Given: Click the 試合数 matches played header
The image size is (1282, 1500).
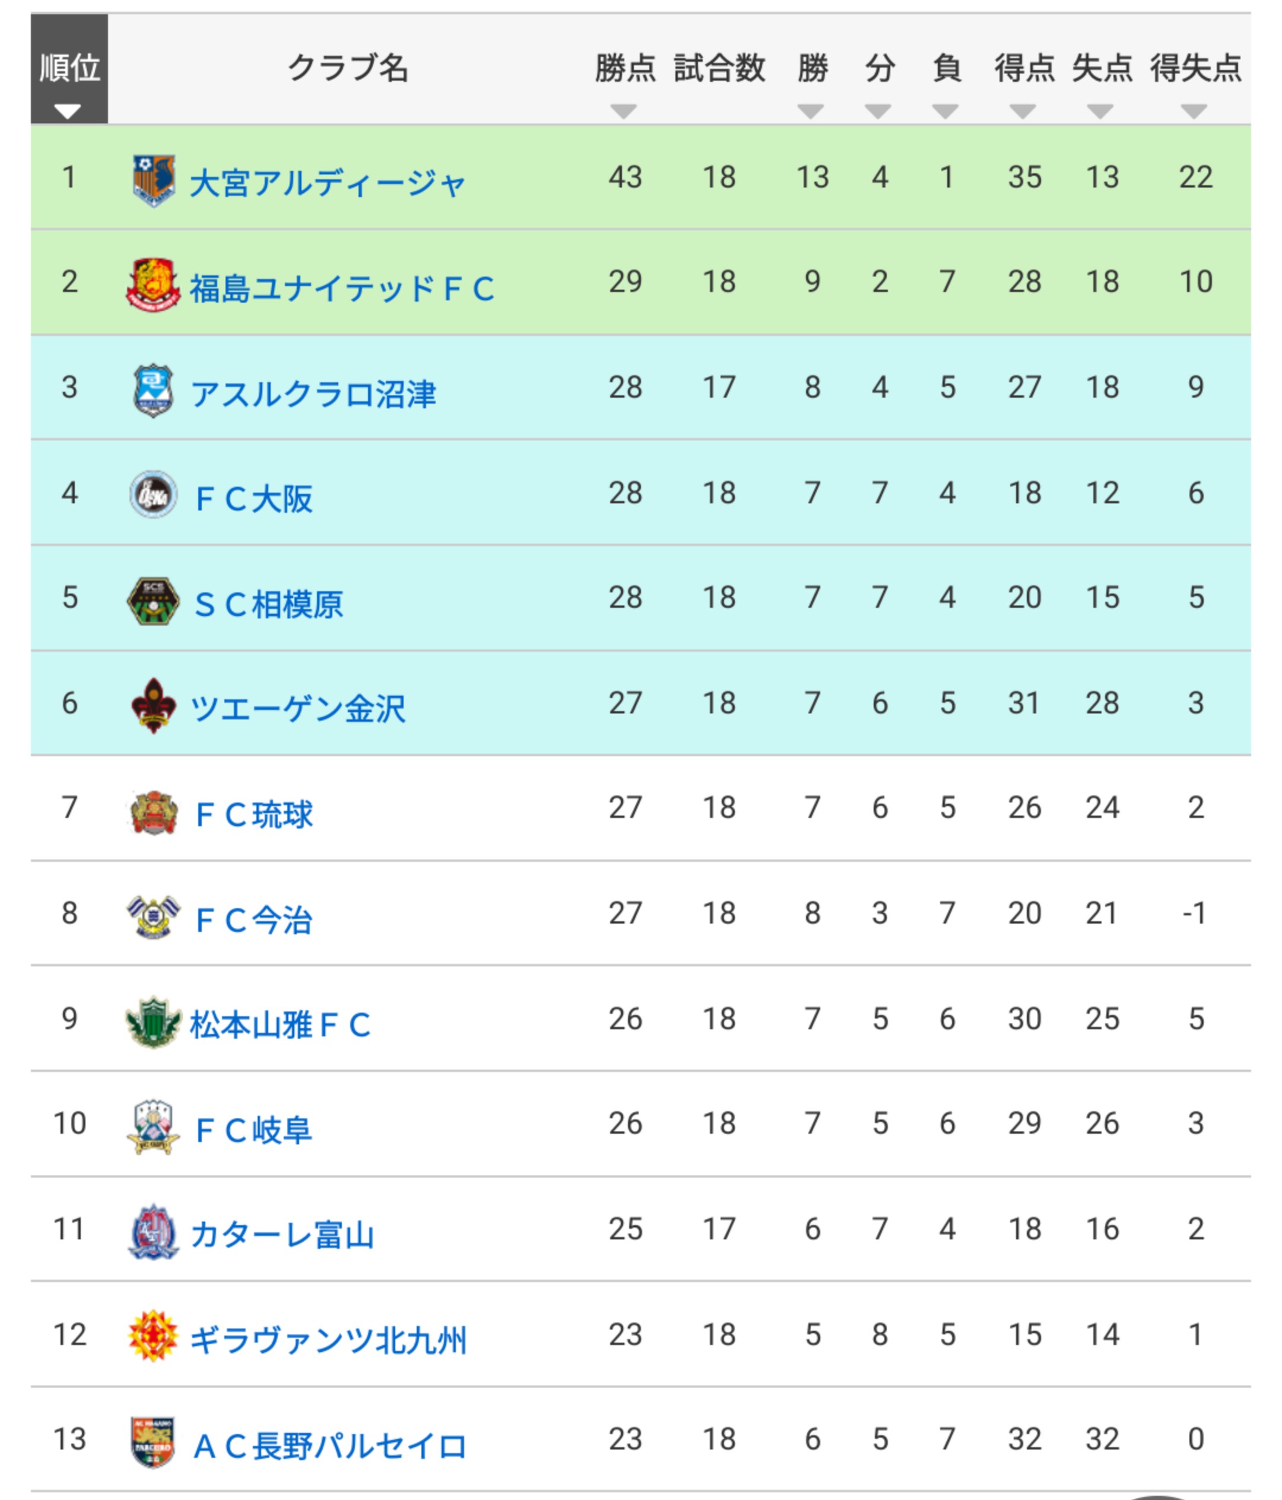Looking at the screenshot, I should coord(719,69).
